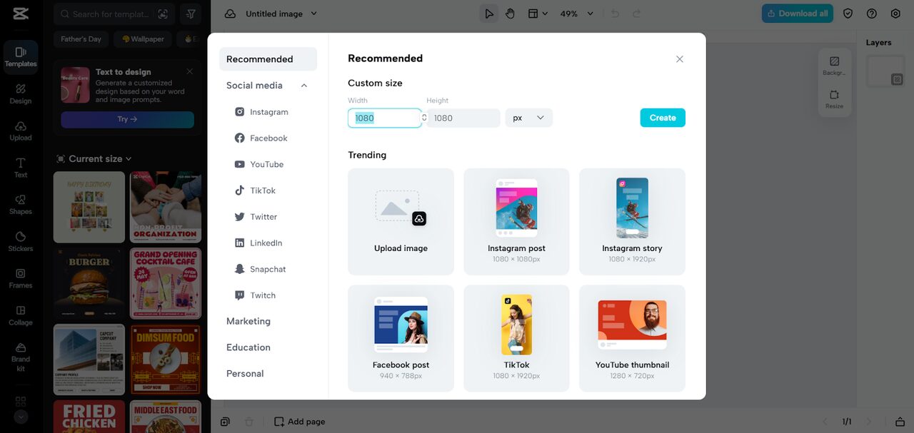Open the Stickers panel
The width and height of the screenshot is (914, 433).
[x=21, y=241]
